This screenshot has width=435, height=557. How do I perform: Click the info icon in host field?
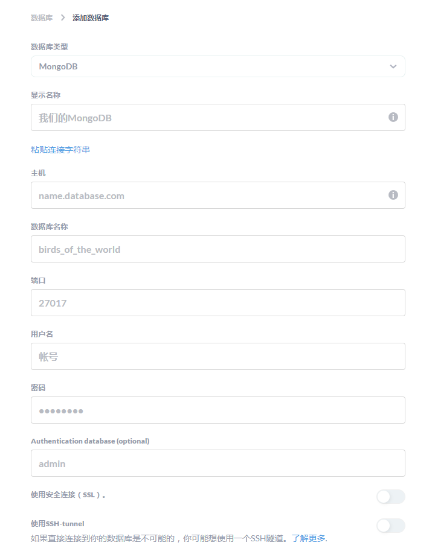click(x=393, y=195)
